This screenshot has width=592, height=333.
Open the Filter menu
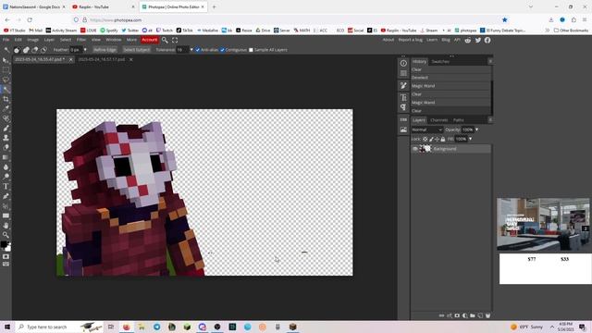[81, 40]
